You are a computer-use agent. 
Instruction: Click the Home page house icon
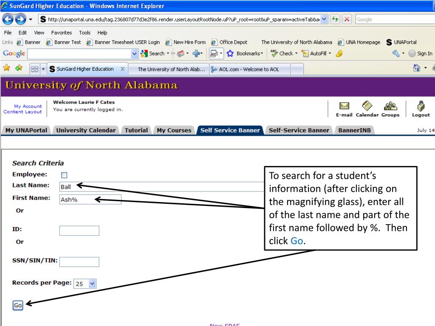pos(416,67)
